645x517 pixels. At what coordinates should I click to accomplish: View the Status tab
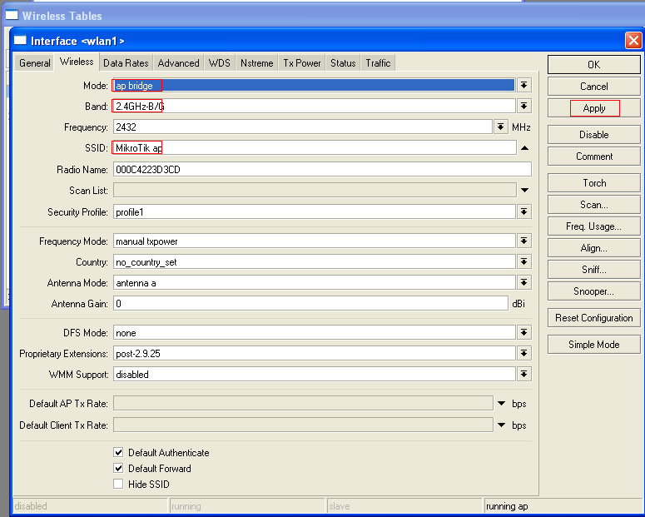(343, 63)
